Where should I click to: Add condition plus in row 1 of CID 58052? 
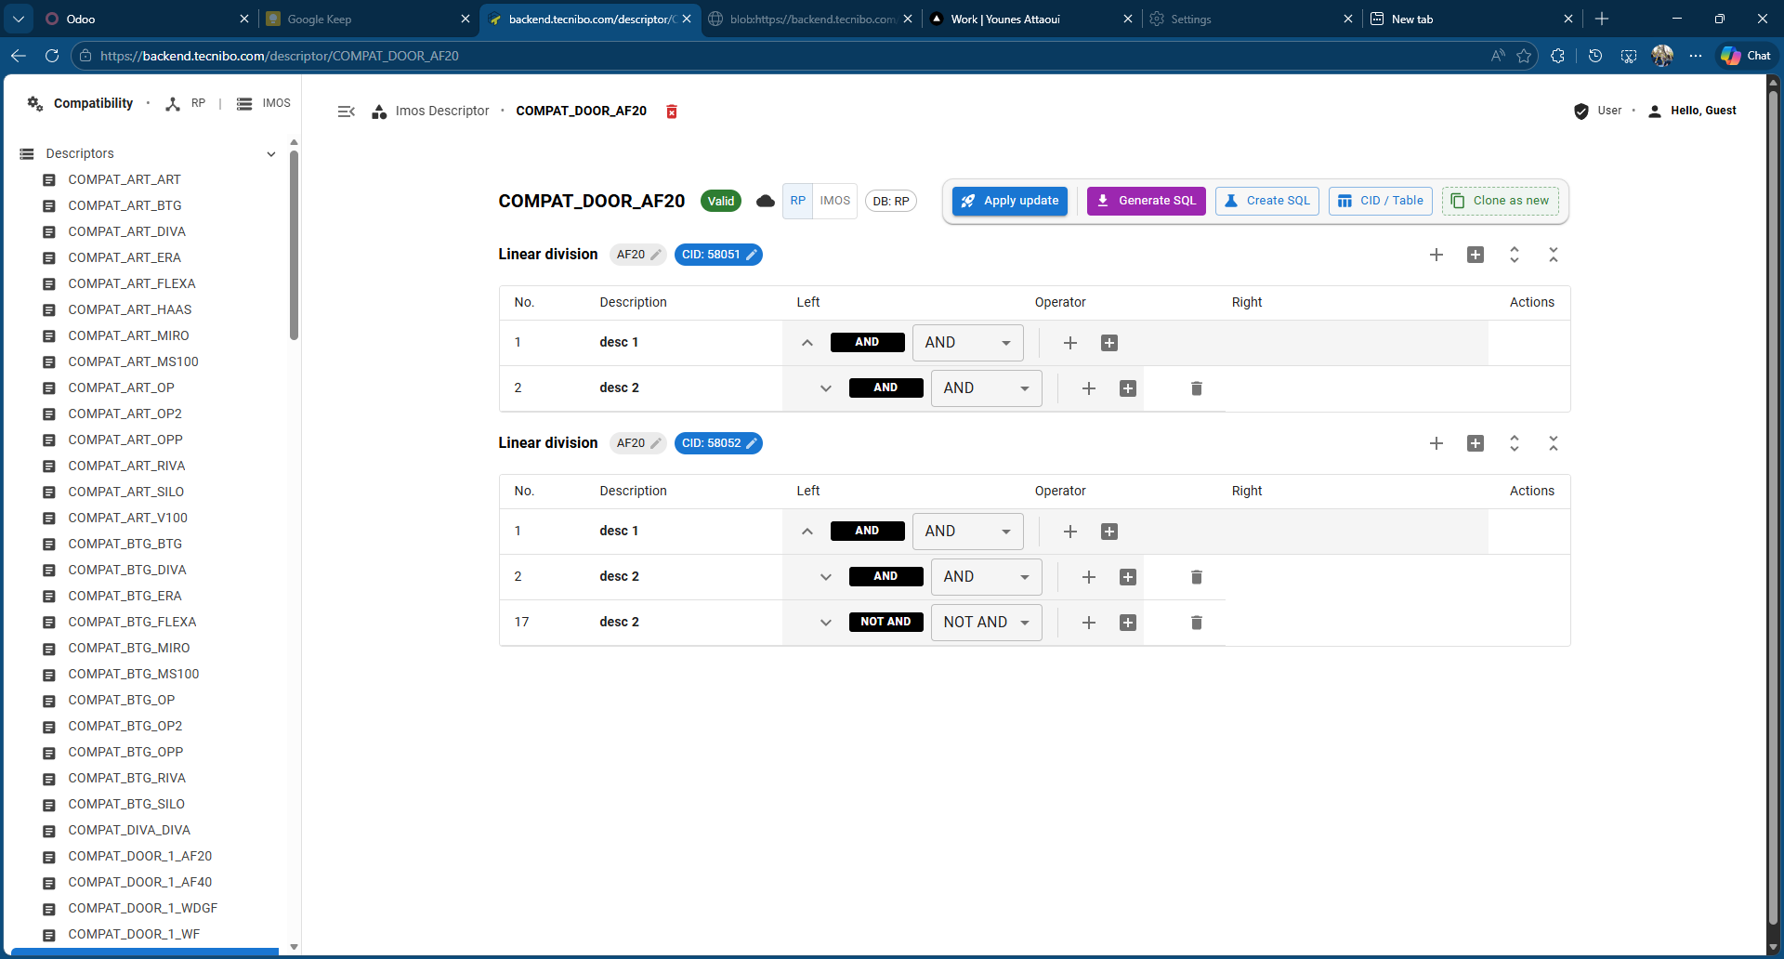(x=1070, y=532)
